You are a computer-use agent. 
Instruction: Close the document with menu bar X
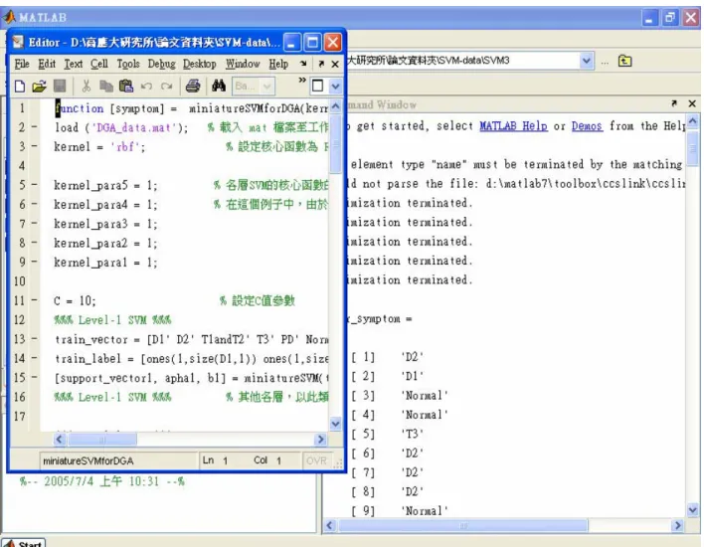click(x=335, y=65)
